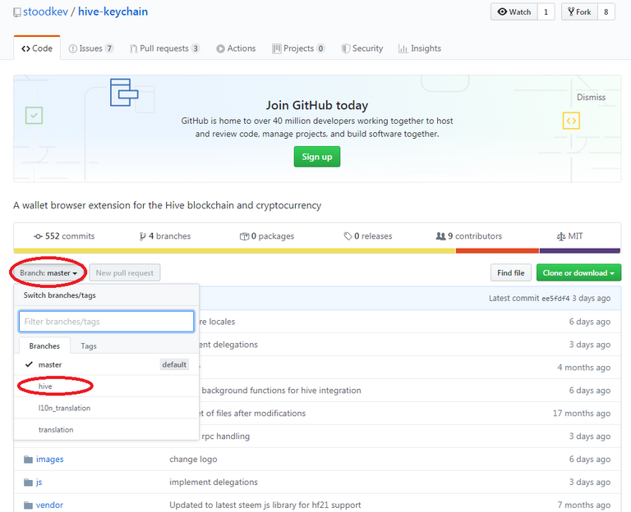Open the Code tab
This screenshot has width=631, height=512.
[37, 48]
